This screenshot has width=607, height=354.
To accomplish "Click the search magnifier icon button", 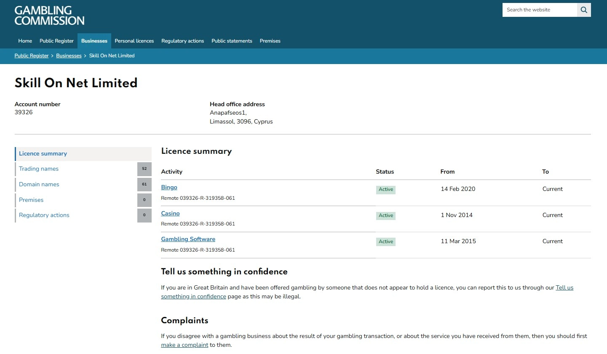I will tap(584, 10).
